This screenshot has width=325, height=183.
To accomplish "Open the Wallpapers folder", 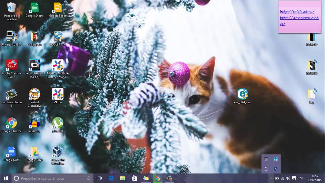I will 35,39.
